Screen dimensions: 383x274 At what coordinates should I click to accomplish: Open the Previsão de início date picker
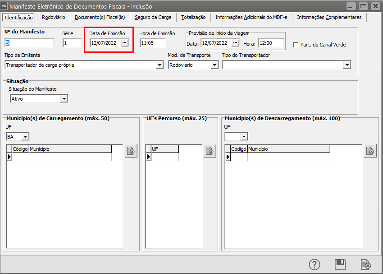235,43
